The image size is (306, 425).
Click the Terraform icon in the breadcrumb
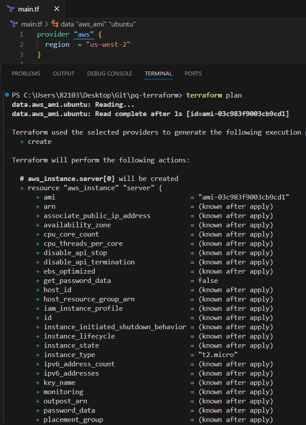click(x=14, y=24)
